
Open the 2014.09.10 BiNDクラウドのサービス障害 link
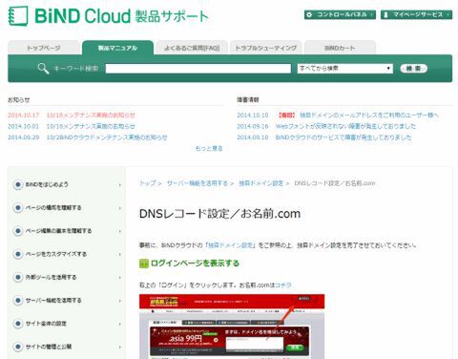343,137
